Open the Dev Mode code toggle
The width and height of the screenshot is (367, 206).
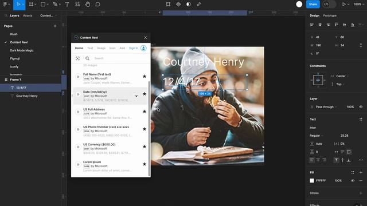[x=329, y=4]
